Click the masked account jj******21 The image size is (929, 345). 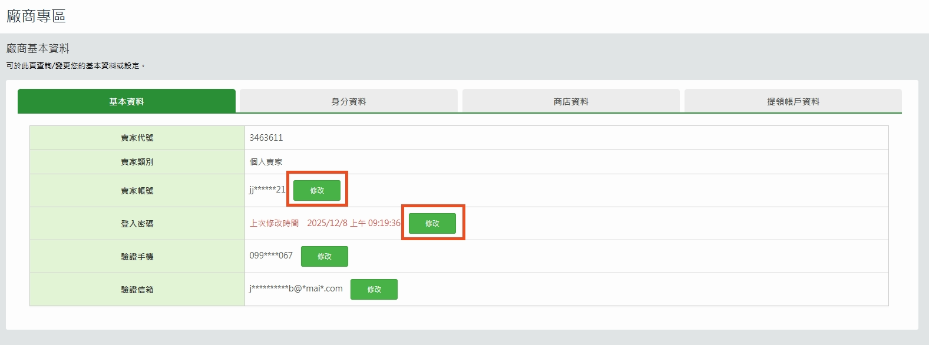[267, 190]
